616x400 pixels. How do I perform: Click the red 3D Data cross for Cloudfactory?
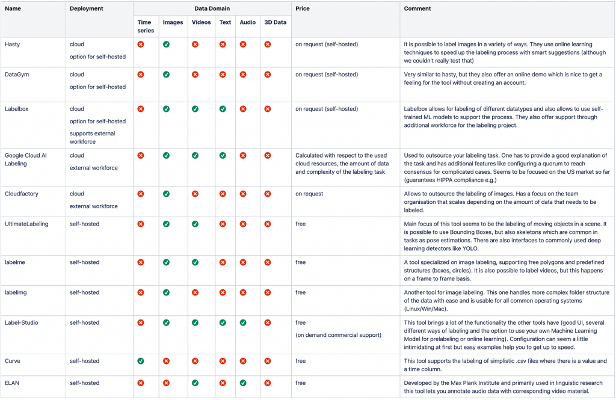click(268, 194)
